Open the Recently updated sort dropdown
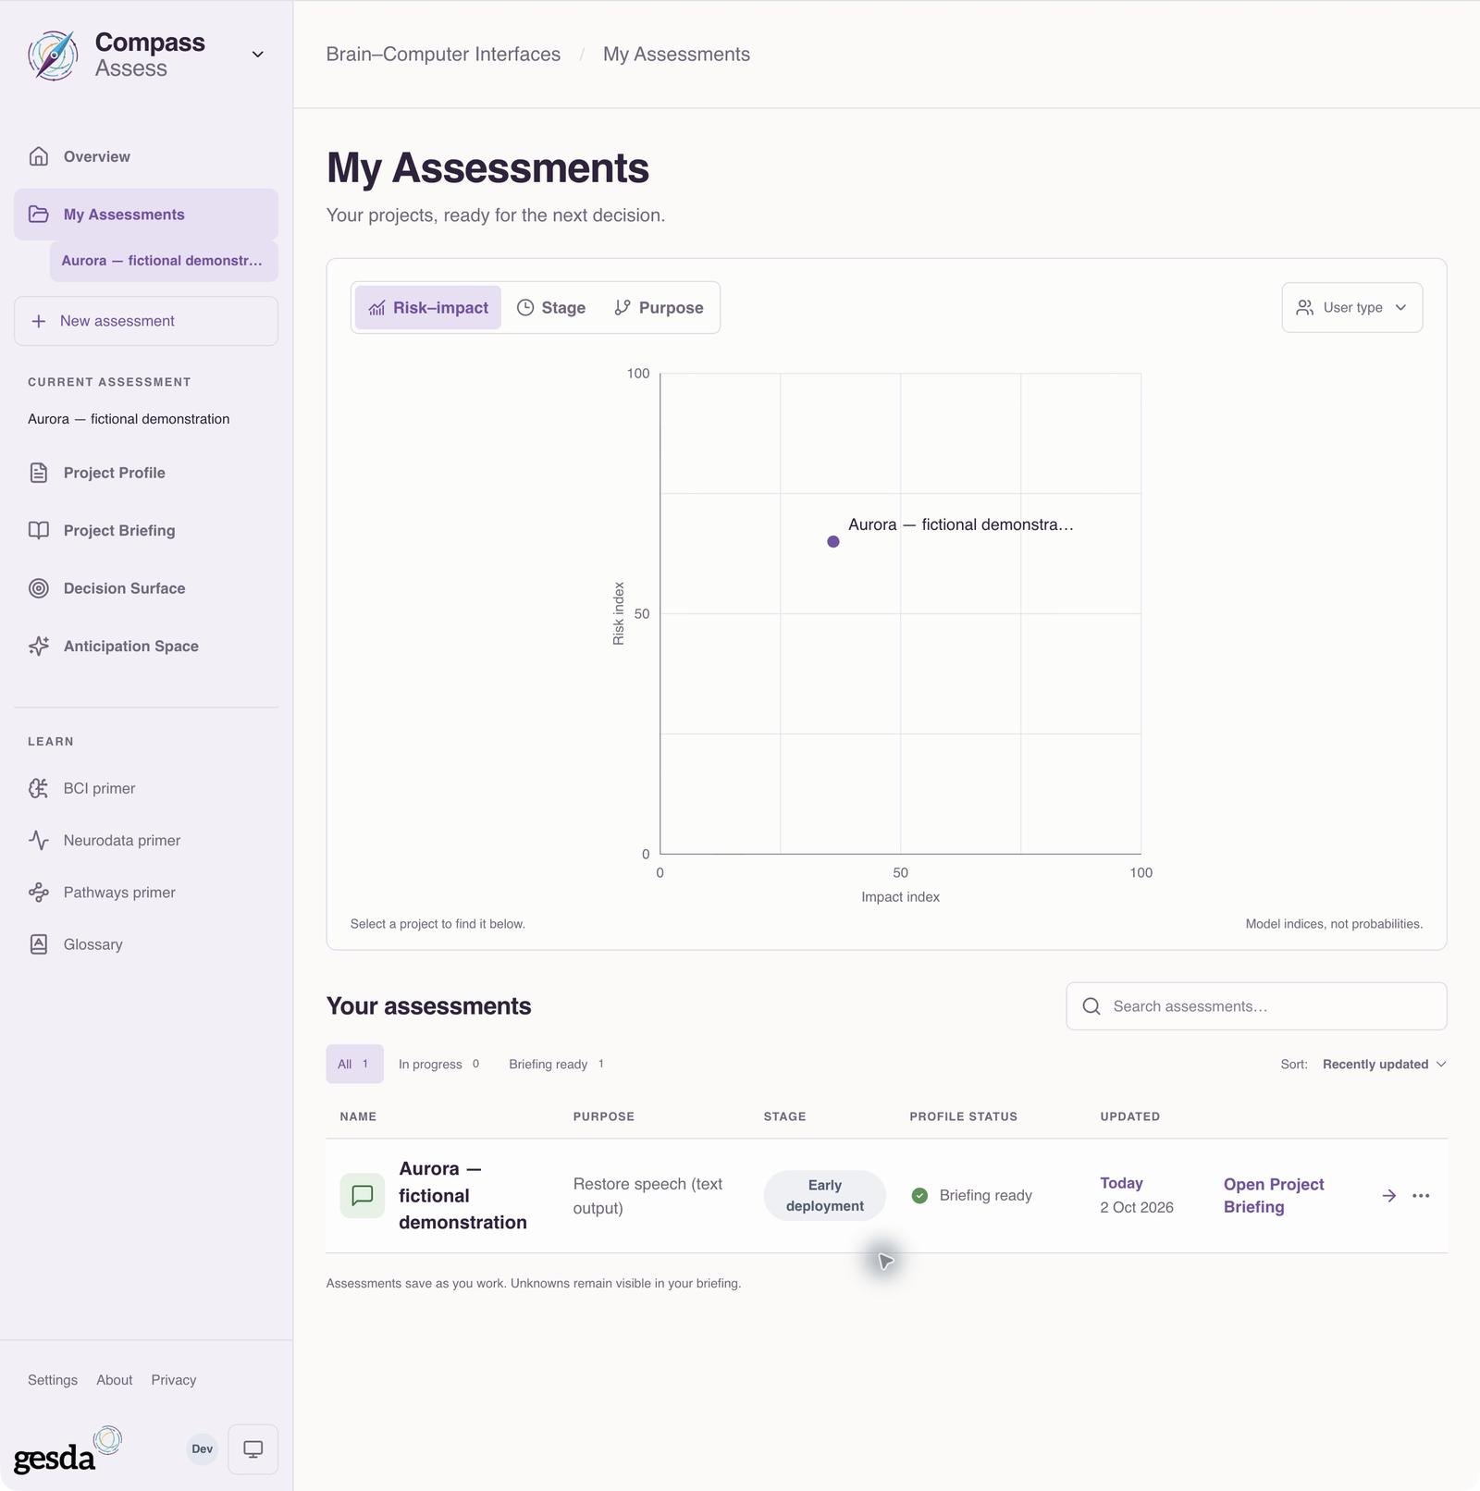The image size is (1480, 1491). [1384, 1065]
